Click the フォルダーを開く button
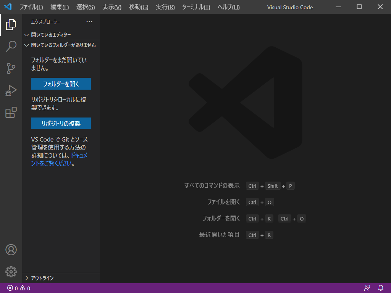This screenshot has width=391, height=293. (61, 84)
